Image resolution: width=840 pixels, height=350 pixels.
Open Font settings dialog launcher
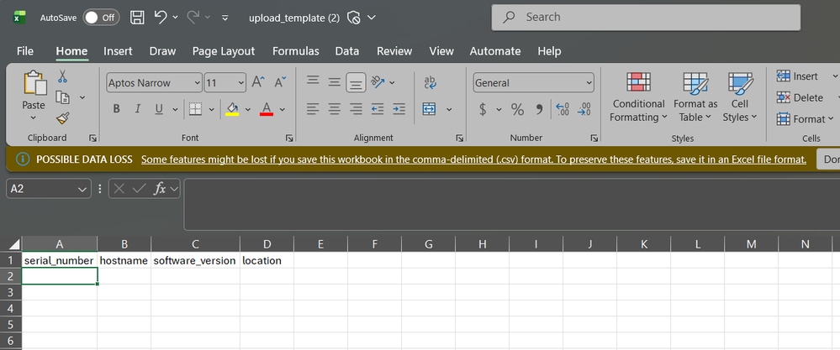pyautogui.click(x=289, y=138)
